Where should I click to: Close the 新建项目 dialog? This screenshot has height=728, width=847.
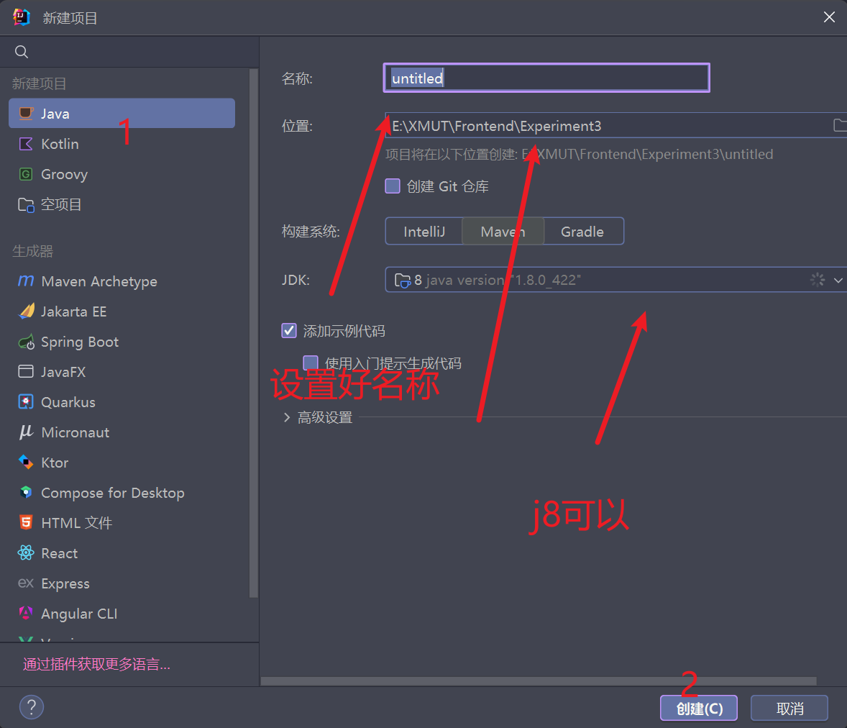click(829, 17)
